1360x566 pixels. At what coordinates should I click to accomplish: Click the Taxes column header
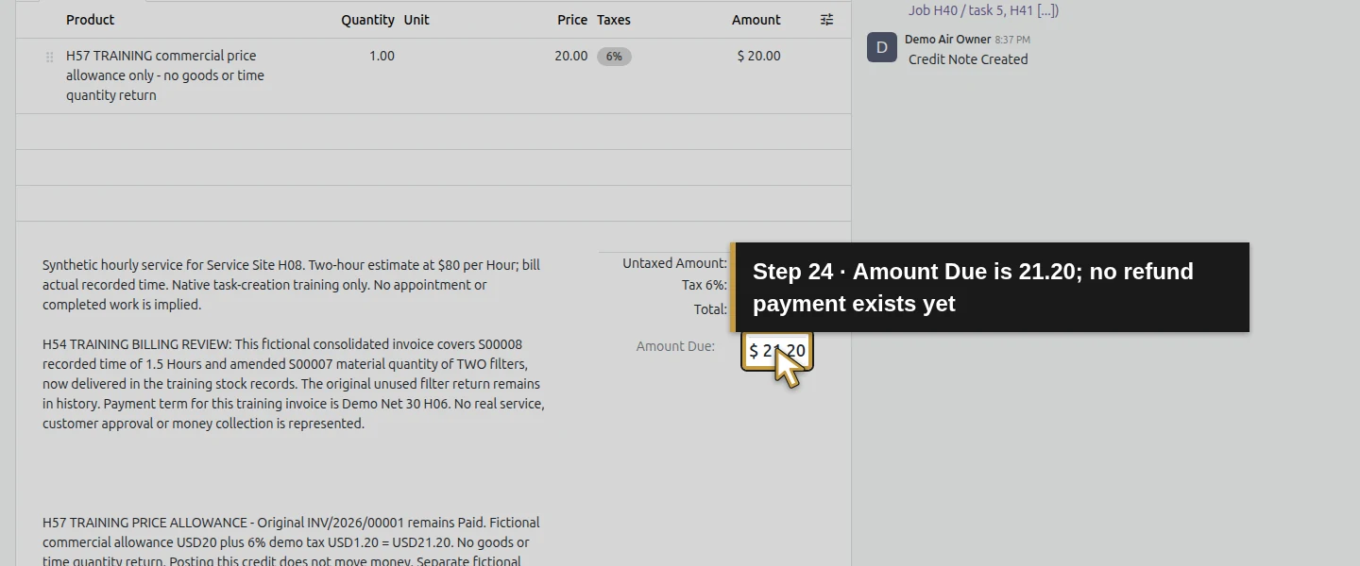[x=614, y=20]
